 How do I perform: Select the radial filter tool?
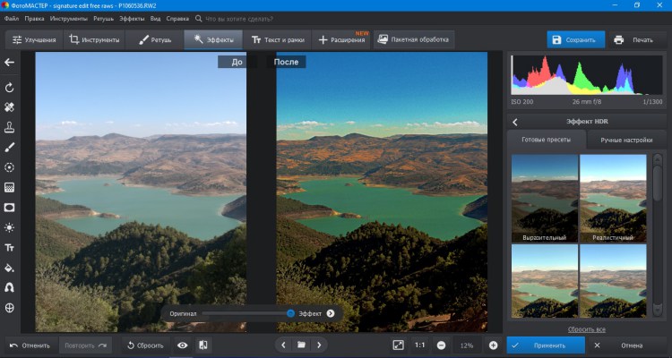click(10, 167)
